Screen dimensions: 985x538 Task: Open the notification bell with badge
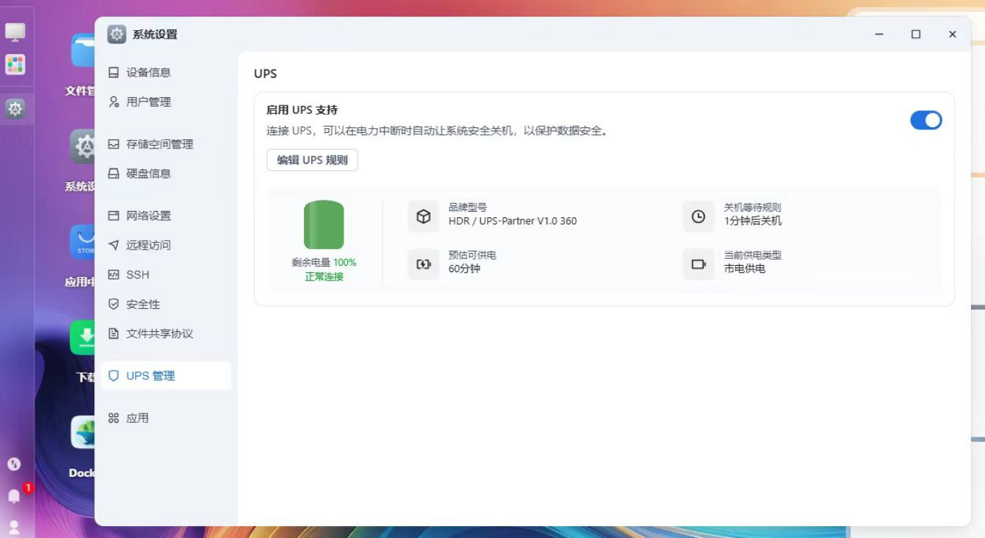point(14,496)
